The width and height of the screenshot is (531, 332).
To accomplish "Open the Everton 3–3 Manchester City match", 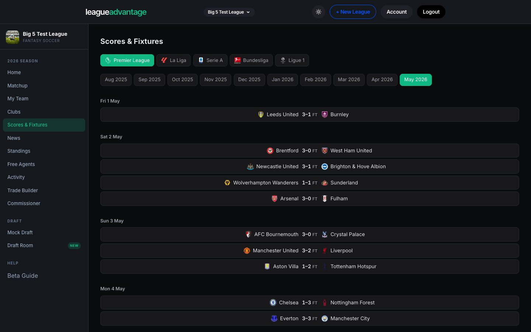I will (x=310, y=318).
